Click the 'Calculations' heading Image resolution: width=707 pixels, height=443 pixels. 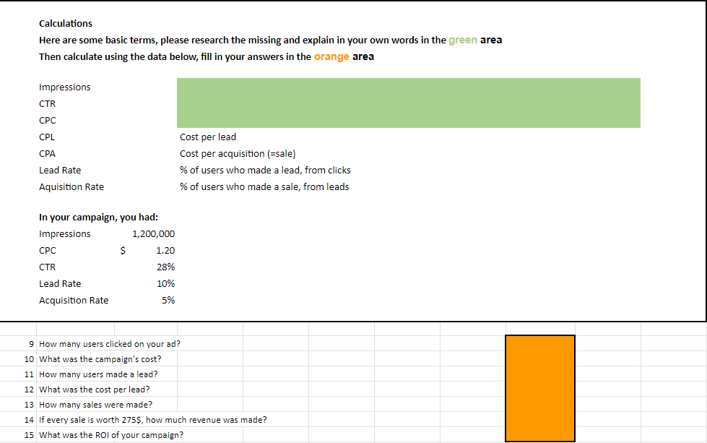point(66,23)
